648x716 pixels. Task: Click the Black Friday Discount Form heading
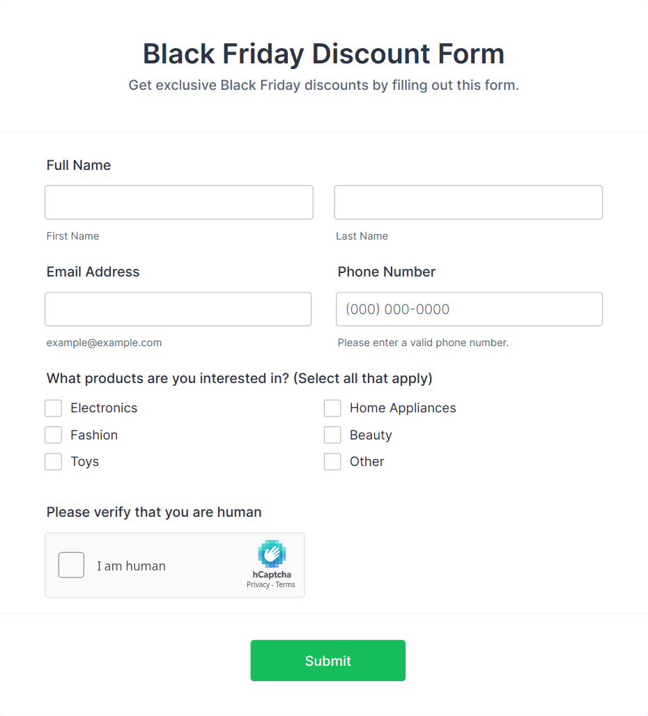pyautogui.click(x=324, y=54)
